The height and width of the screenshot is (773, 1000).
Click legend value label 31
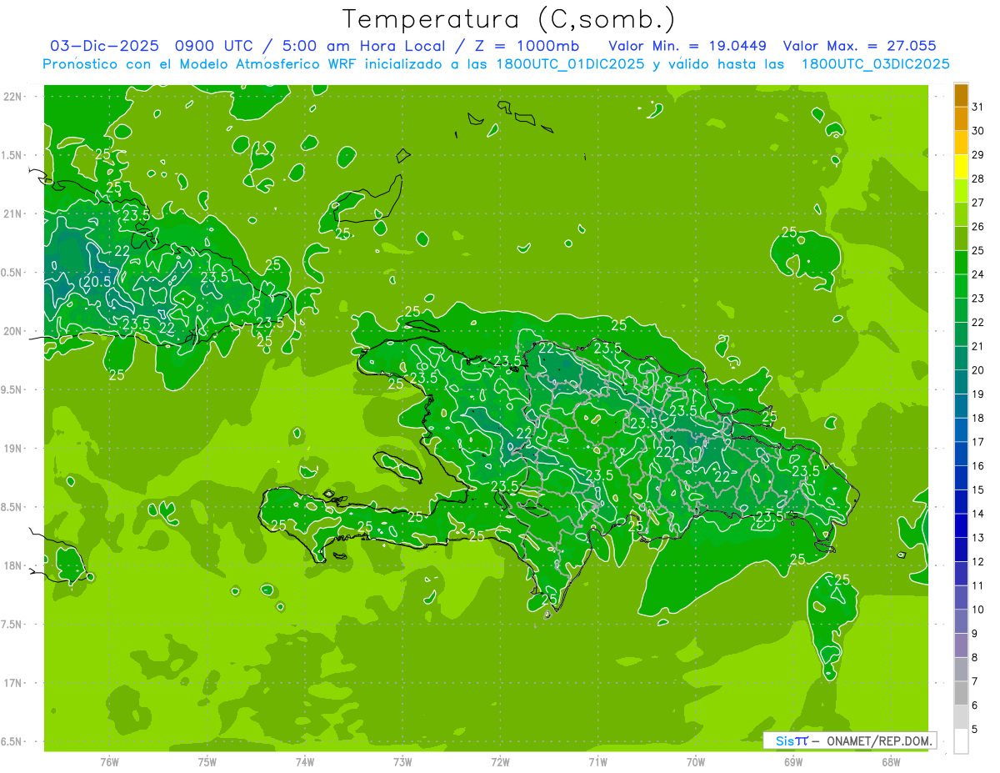coord(977,107)
